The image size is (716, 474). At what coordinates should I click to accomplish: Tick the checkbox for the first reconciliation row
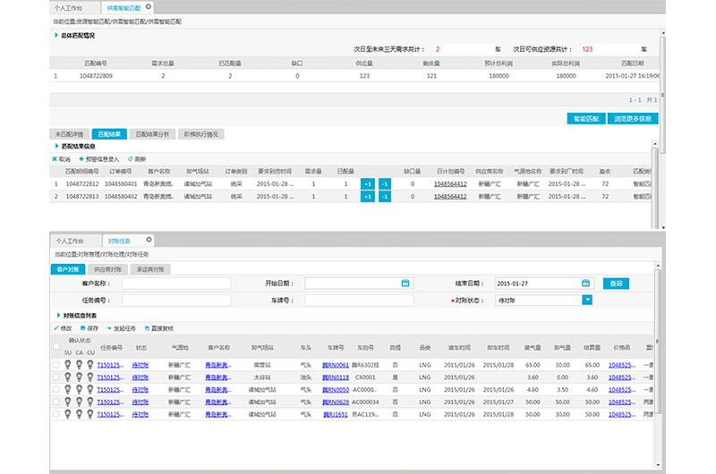tap(56, 365)
